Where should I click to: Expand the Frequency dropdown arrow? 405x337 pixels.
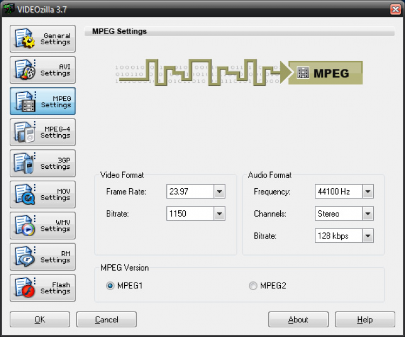[368, 191]
